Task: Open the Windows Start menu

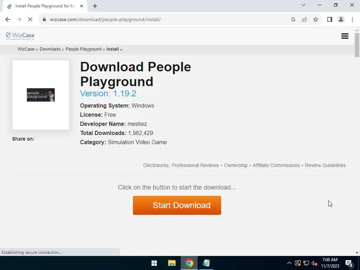Action: tap(154, 263)
